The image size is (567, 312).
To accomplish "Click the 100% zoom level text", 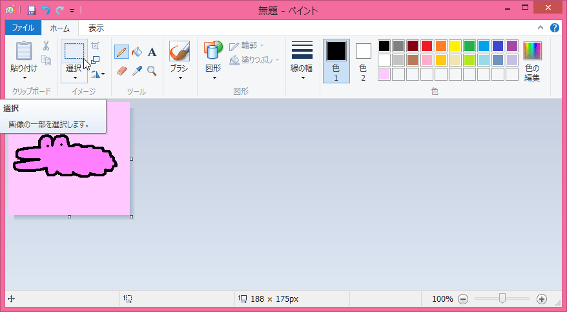I will click(x=442, y=299).
